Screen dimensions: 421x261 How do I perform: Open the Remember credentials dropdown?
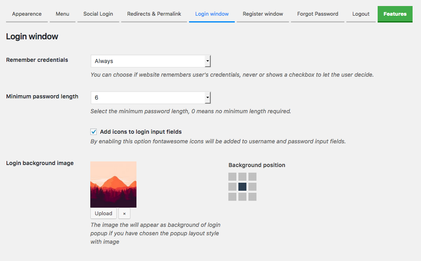(151, 61)
